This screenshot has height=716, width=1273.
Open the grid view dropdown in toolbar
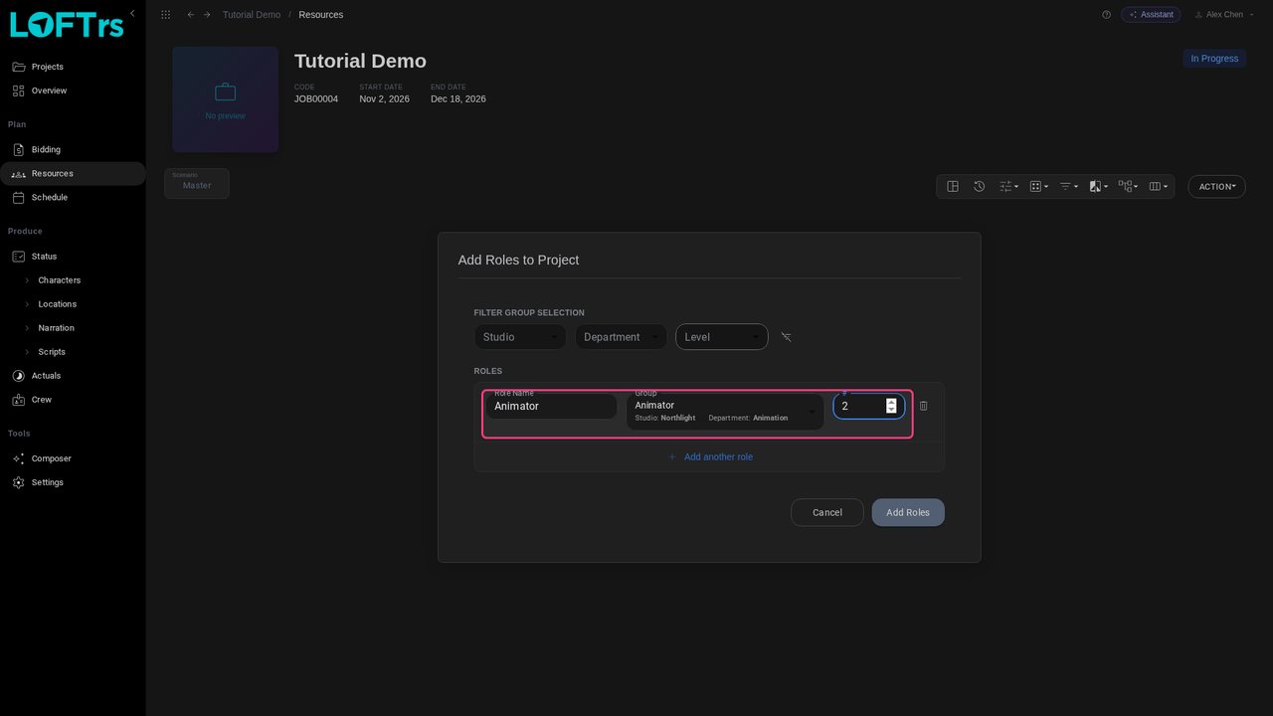(1038, 187)
